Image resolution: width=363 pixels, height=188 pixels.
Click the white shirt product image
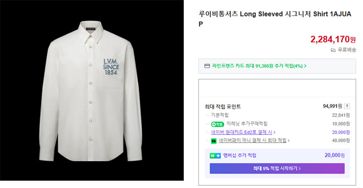tap(92, 90)
